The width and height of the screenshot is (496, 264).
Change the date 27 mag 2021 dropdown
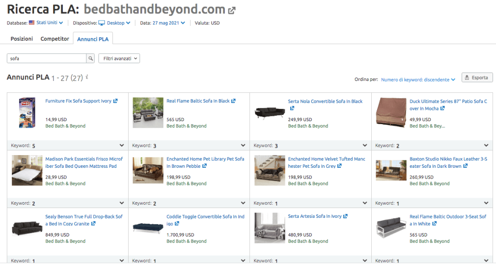pyautogui.click(x=168, y=23)
